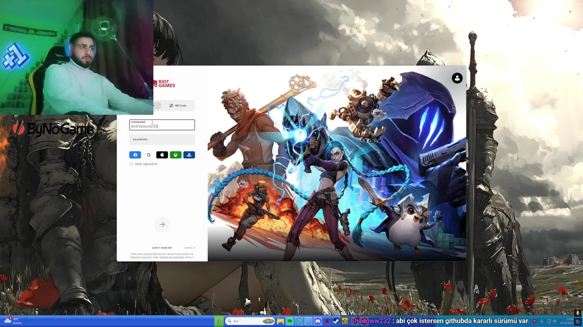Click the taskbar search box
Viewport: 583px width, 327px height.
(250, 321)
